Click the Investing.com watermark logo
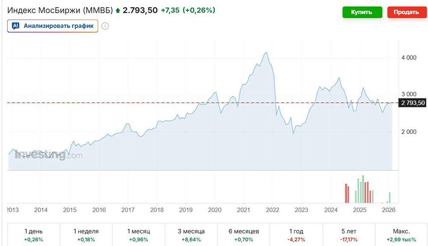This screenshot has height=246, width=428. click(48, 155)
